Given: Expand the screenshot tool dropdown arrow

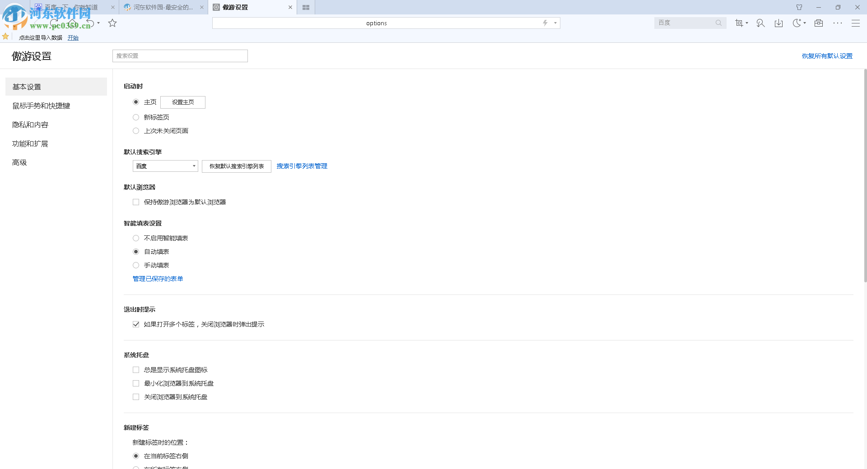Looking at the screenshot, I should pyautogui.click(x=747, y=23).
